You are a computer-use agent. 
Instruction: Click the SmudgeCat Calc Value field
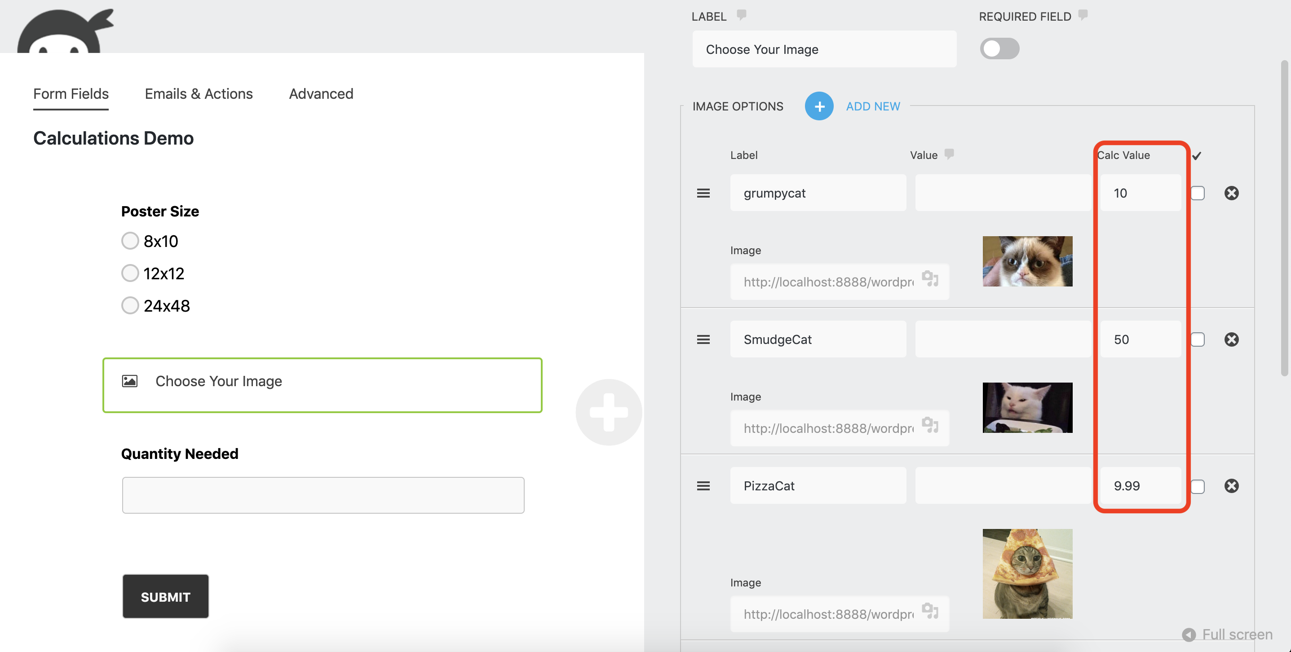point(1140,339)
